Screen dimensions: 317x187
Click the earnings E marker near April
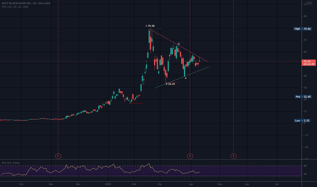190,156
